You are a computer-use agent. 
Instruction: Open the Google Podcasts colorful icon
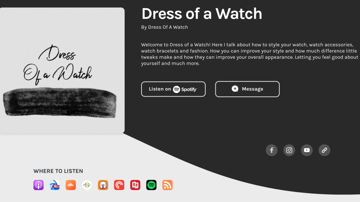tap(87, 185)
